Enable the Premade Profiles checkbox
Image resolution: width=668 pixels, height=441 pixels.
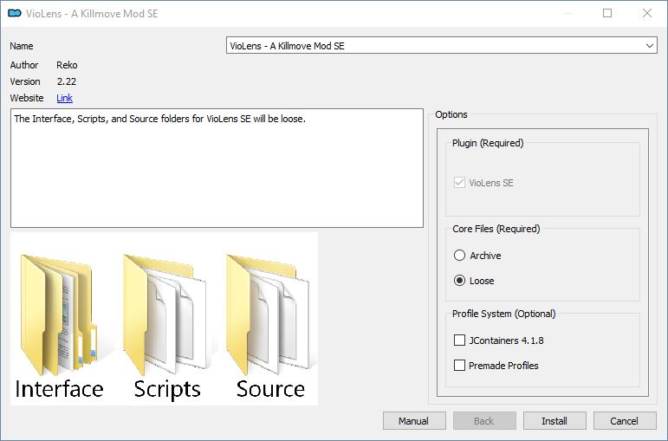tap(459, 365)
